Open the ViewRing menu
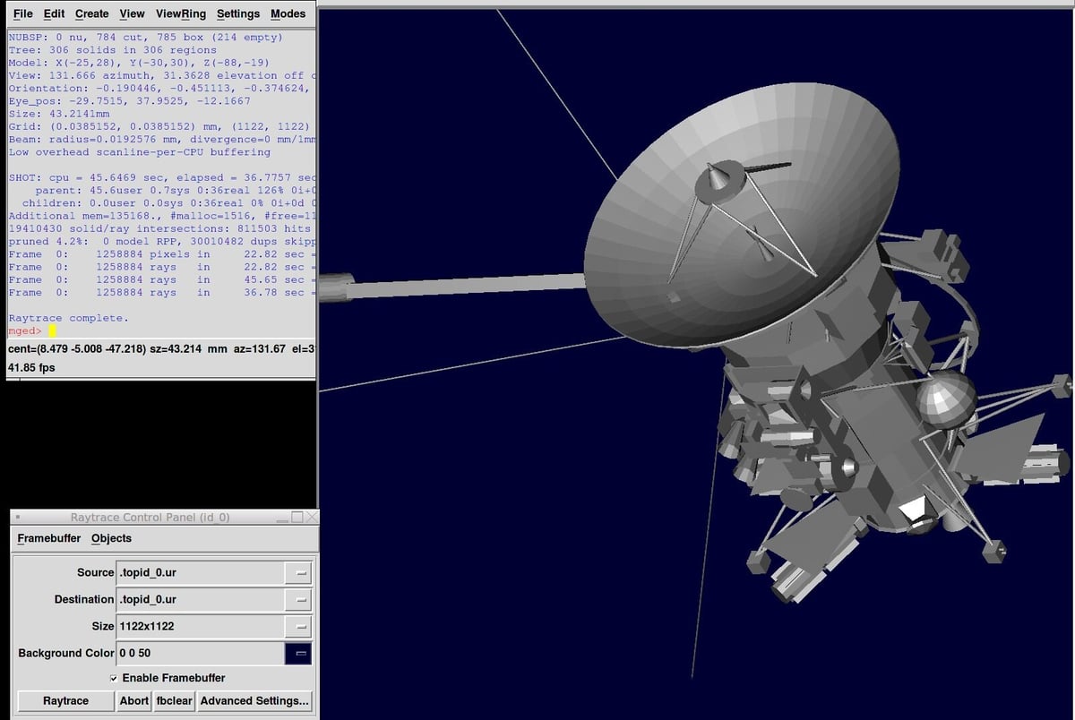The width and height of the screenshot is (1075, 720). click(180, 13)
